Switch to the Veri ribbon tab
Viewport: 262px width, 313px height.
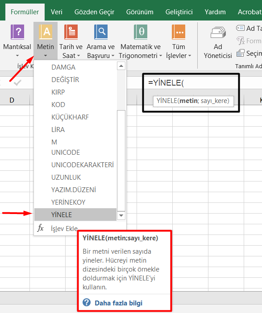[56, 12]
